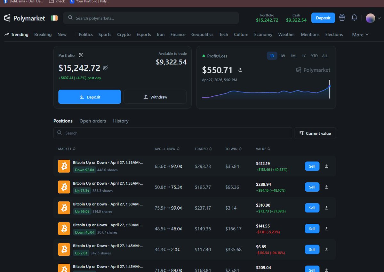384x272 pixels.
Task: Select the 1W profit/loss range
Action: coord(283,56)
